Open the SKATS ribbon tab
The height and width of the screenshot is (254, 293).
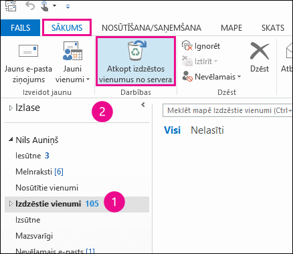(273, 28)
